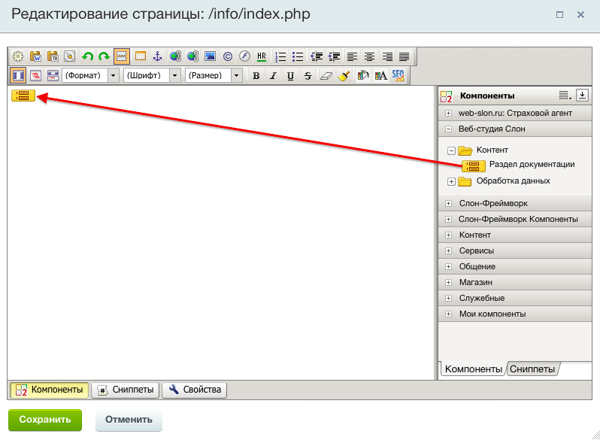
Task: Open the Формат dropdown
Action: [x=114, y=75]
